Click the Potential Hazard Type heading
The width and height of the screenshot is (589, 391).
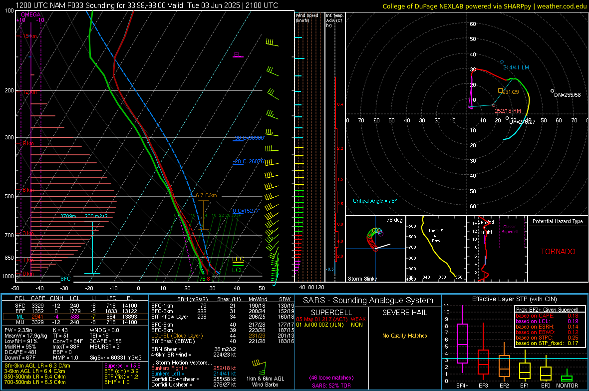[558, 221]
